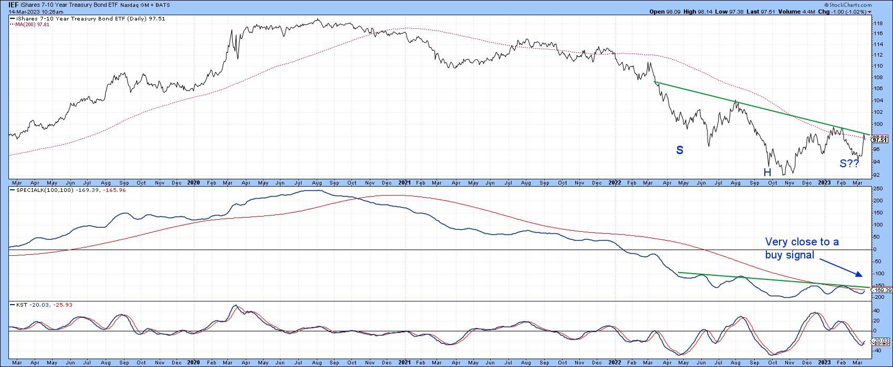Click the 104 price axis label
893x367 pixels.
(877, 100)
